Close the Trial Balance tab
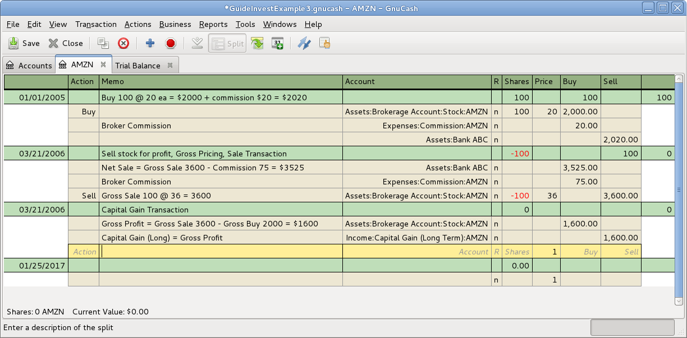Screen dimensions: 687x338 tap(170, 65)
